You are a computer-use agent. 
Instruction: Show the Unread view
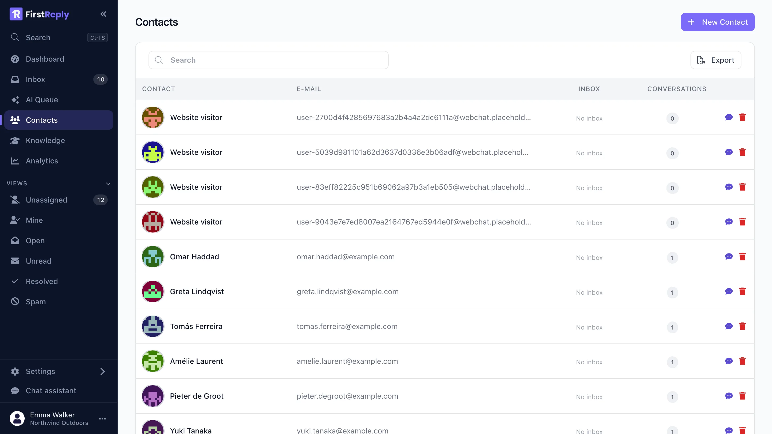59,261
